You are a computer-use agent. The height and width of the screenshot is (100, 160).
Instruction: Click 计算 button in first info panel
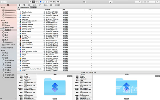click(26, 81)
